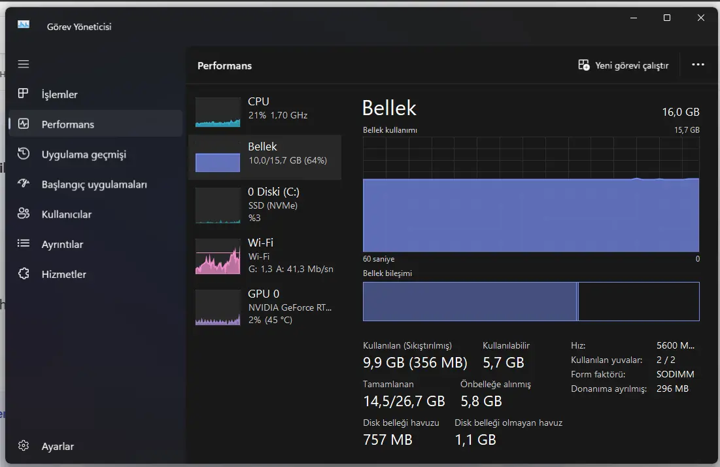Open the Hizmetler page
This screenshot has width=720, height=467.
click(x=64, y=274)
